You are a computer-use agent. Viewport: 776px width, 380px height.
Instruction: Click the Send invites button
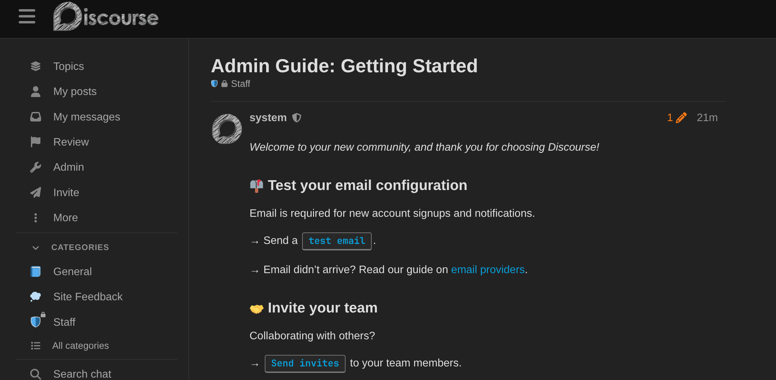pyautogui.click(x=305, y=363)
